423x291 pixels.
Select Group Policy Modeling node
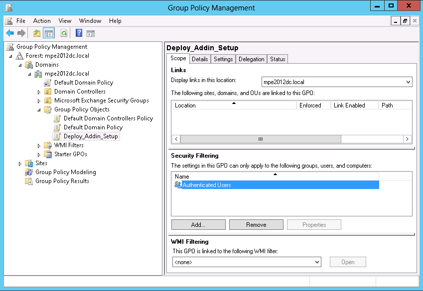(x=65, y=172)
